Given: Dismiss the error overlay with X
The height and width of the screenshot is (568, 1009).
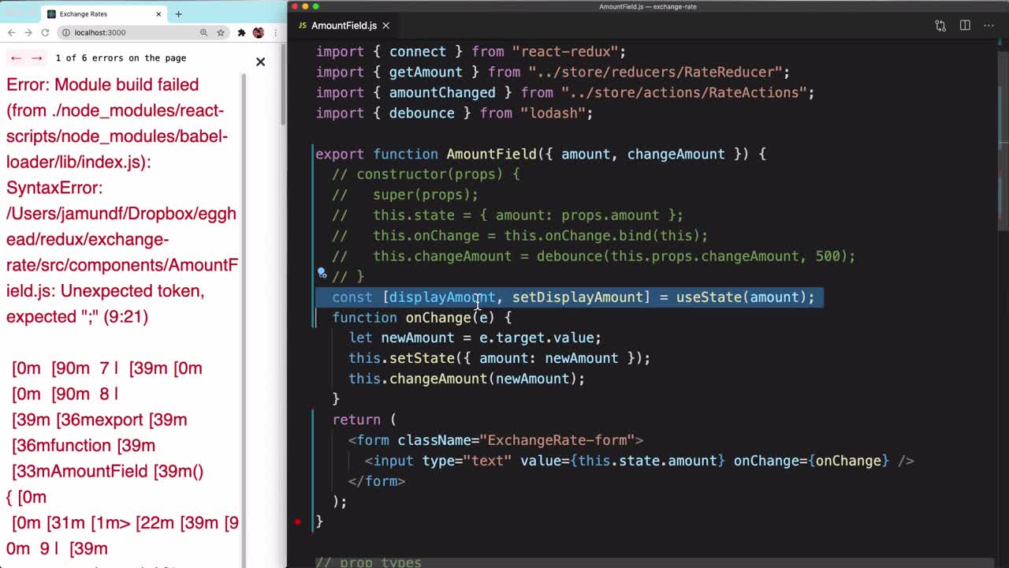Looking at the screenshot, I should (260, 62).
